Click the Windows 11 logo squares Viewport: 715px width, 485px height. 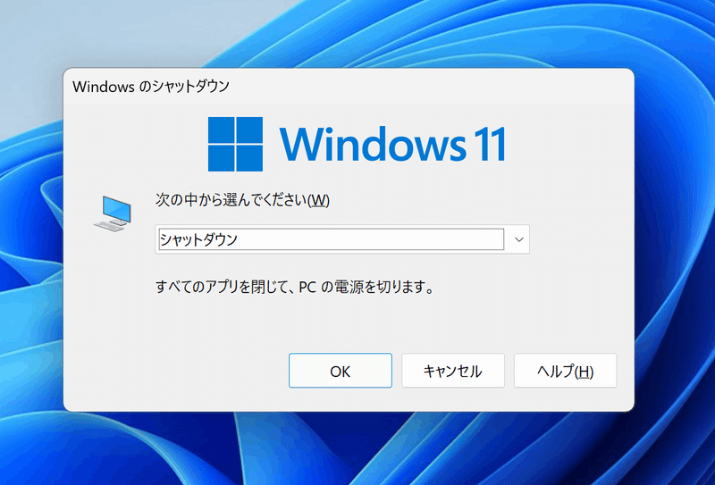point(235,144)
